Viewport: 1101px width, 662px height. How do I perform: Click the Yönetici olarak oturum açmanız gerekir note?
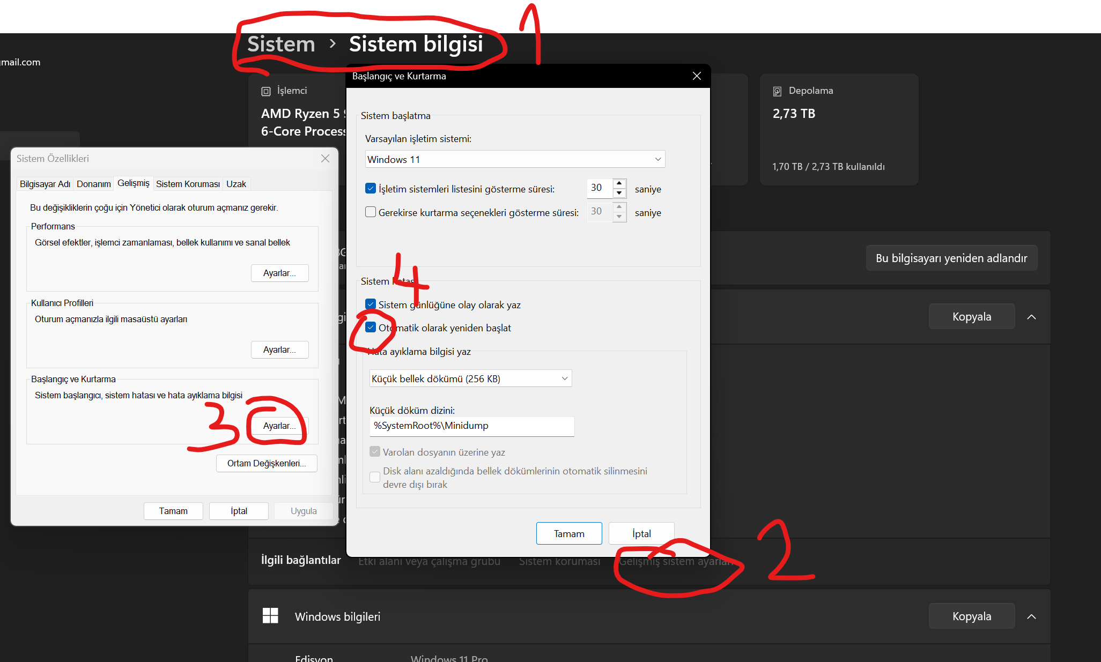[x=154, y=207]
